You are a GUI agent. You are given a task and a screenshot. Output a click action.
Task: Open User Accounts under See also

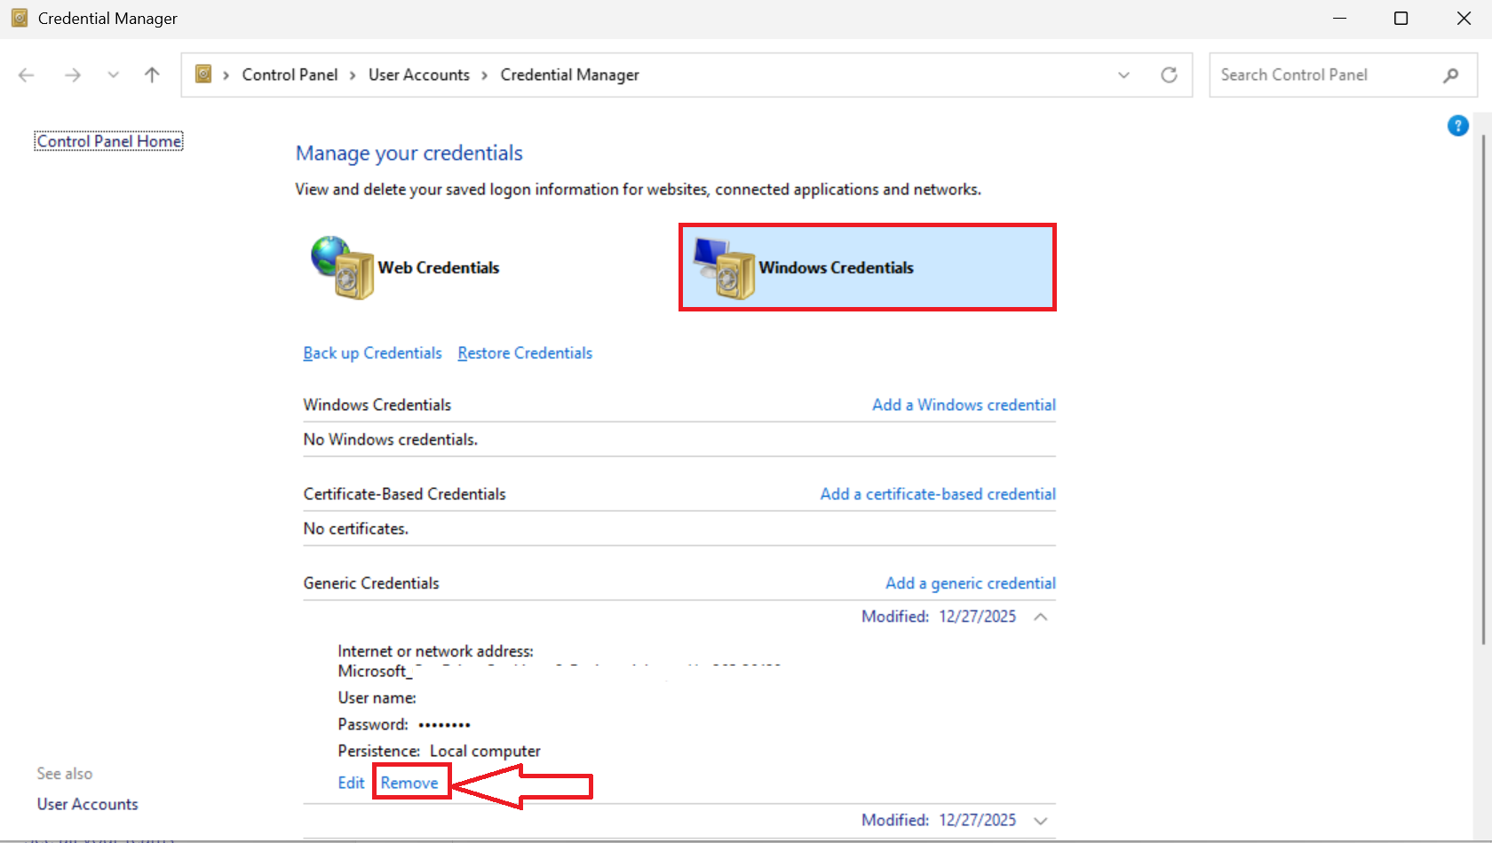click(x=88, y=804)
